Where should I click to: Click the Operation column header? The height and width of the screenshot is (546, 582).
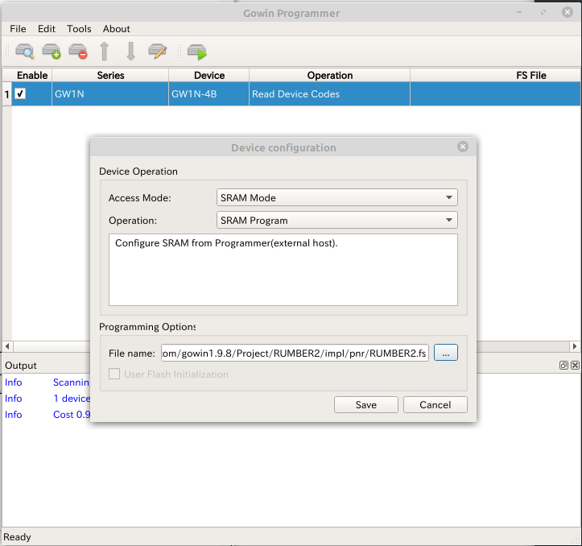(x=329, y=75)
